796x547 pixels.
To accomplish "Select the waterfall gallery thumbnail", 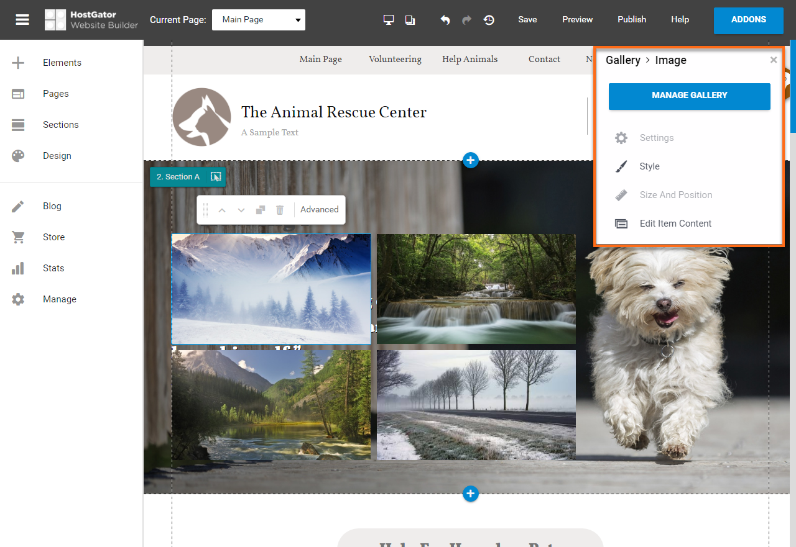I will (x=476, y=289).
